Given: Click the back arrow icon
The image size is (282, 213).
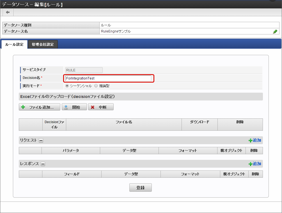Looking at the screenshot, I should point(8,12).
